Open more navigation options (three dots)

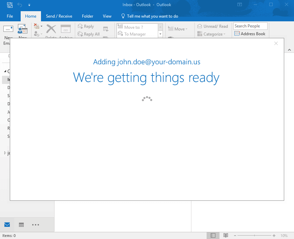(36, 225)
